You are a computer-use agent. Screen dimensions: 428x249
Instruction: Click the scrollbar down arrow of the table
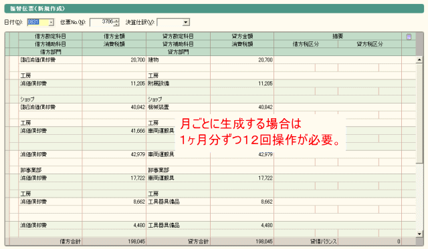pyautogui.click(x=419, y=234)
